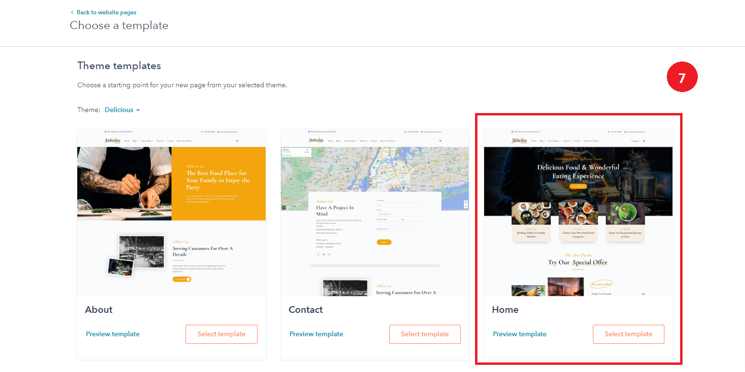This screenshot has height=372, width=745.
Task: Click the caret arrow next to Delicious
Action: (138, 110)
